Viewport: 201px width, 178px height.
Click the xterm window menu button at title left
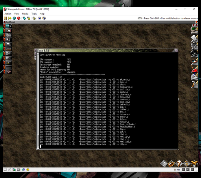click(x=35, y=51)
